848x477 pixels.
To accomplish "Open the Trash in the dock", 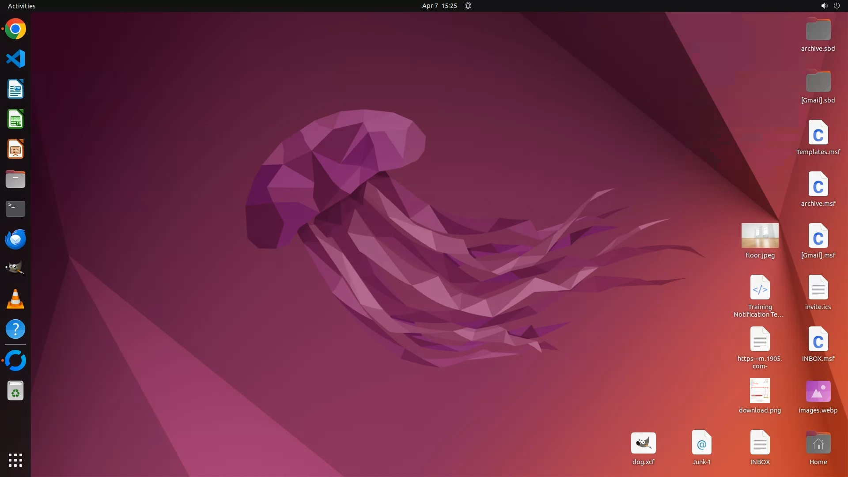I will click(15, 391).
